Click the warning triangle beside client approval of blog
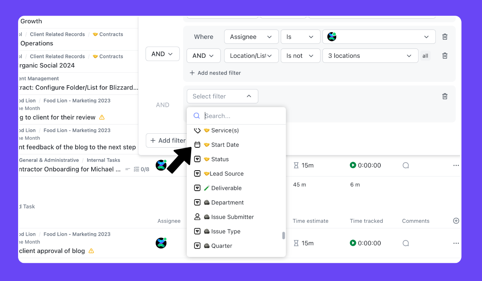The width and height of the screenshot is (482, 281). (x=91, y=250)
